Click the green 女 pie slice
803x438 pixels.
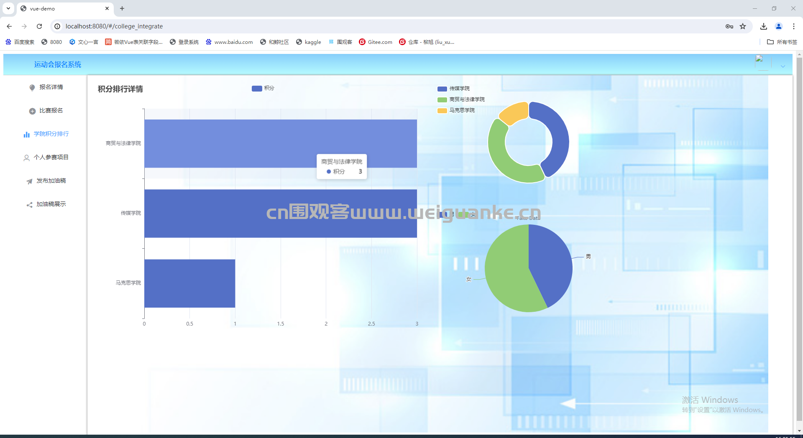click(506, 272)
